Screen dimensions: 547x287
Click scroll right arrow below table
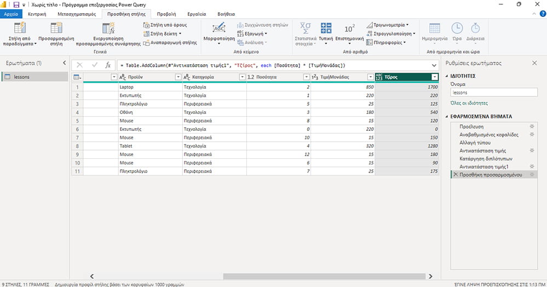(430, 276)
